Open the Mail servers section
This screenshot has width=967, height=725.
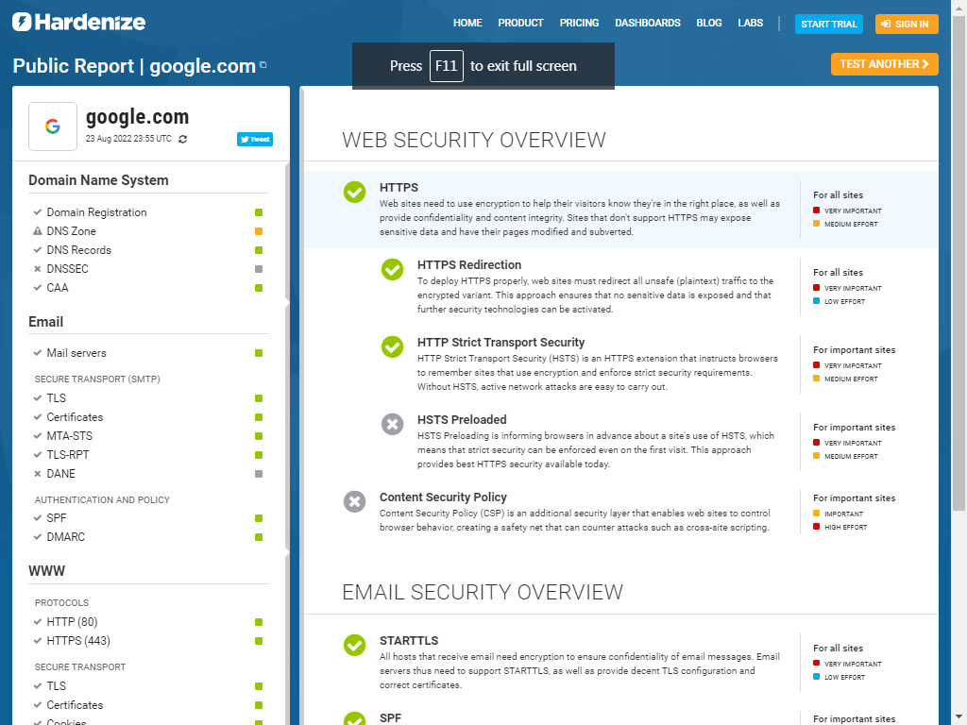pyautogui.click(x=76, y=353)
